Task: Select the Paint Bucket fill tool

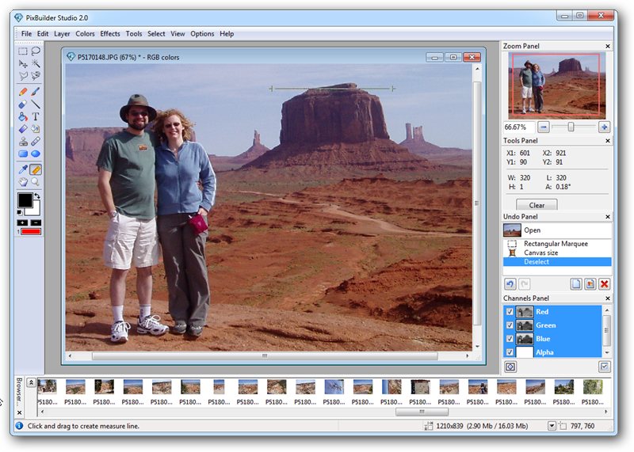Action: tap(23, 116)
